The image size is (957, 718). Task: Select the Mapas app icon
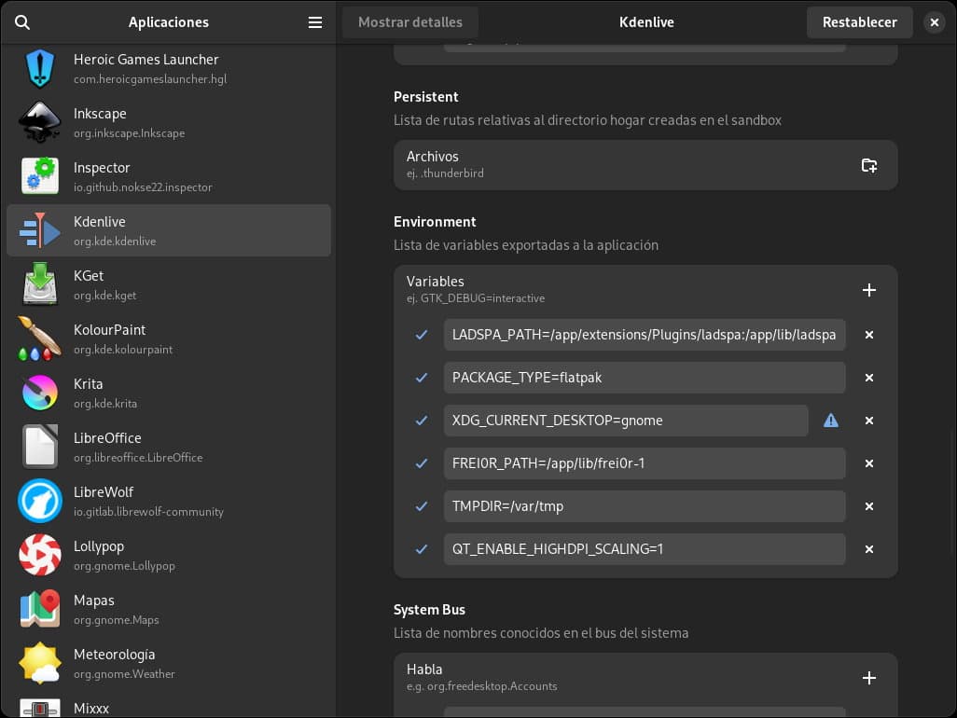tap(40, 608)
